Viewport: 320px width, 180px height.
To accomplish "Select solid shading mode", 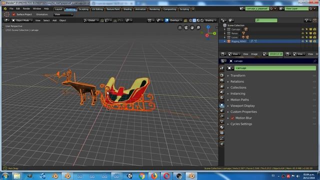I will tap(194, 20).
